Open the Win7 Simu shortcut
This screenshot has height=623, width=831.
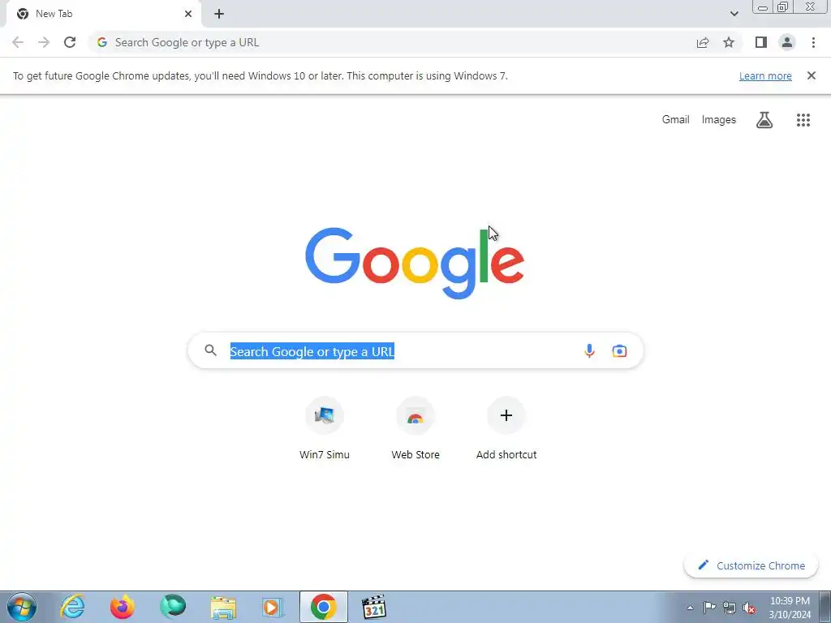[x=325, y=428]
